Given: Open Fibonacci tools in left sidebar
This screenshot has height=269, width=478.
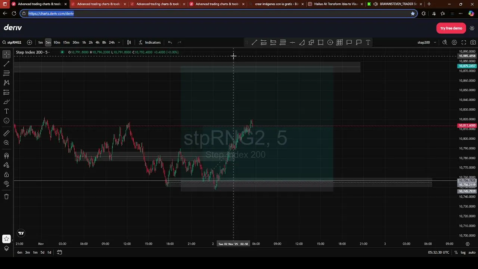Looking at the screenshot, I should [x=6, y=73].
